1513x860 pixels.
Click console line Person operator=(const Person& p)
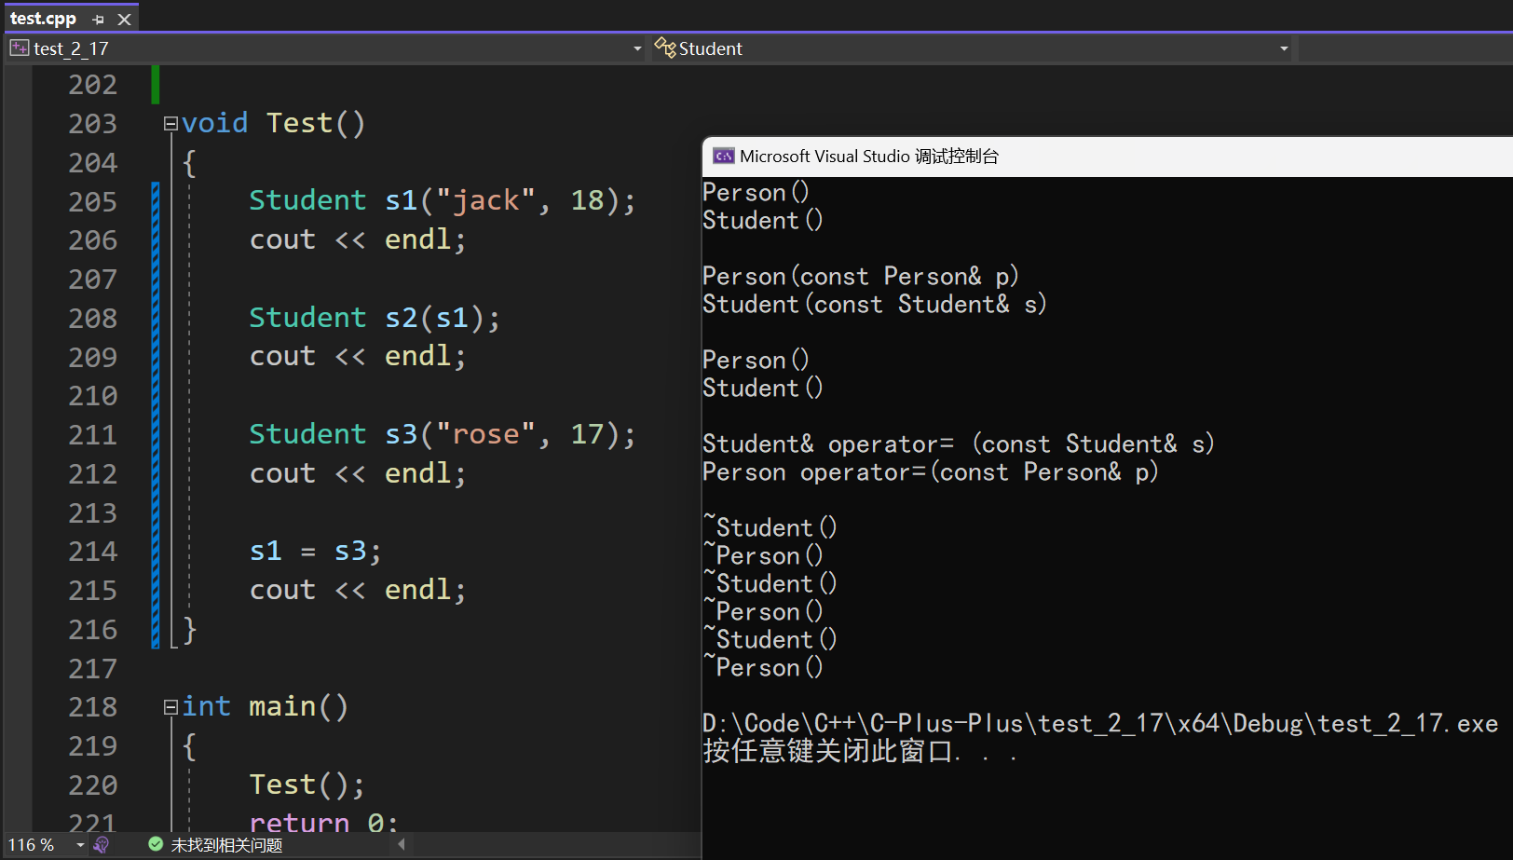click(931, 471)
